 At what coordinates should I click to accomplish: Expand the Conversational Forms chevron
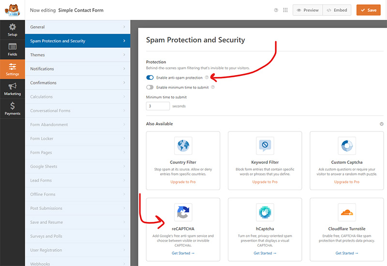point(124,111)
